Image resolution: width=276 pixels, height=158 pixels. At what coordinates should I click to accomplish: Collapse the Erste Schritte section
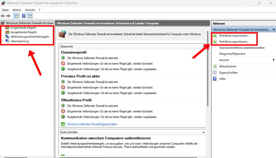click(204, 132)
